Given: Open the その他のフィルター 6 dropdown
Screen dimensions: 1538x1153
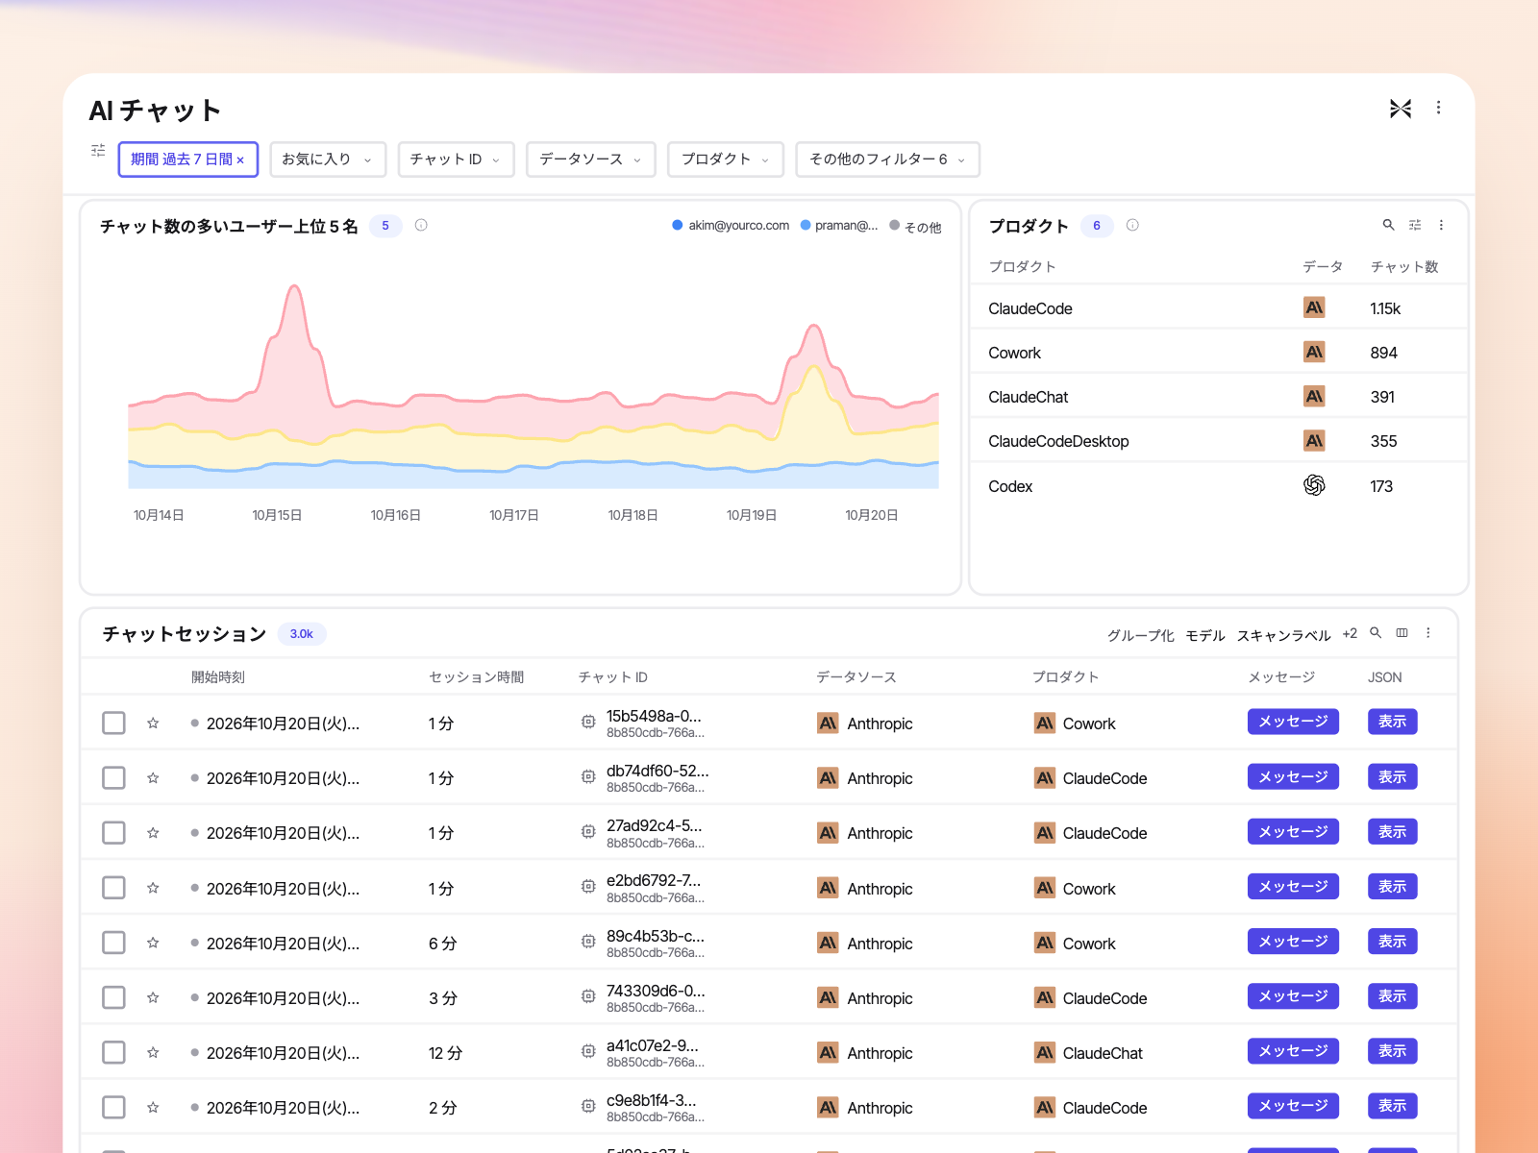Looking at the screenshot, I should pos(888,159).
